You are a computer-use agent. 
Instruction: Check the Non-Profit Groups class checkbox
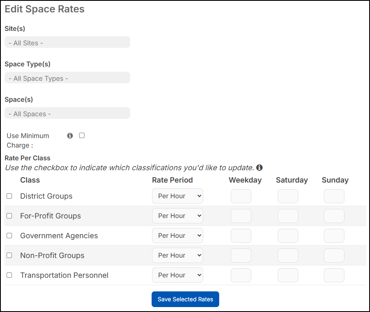point(9,256)
